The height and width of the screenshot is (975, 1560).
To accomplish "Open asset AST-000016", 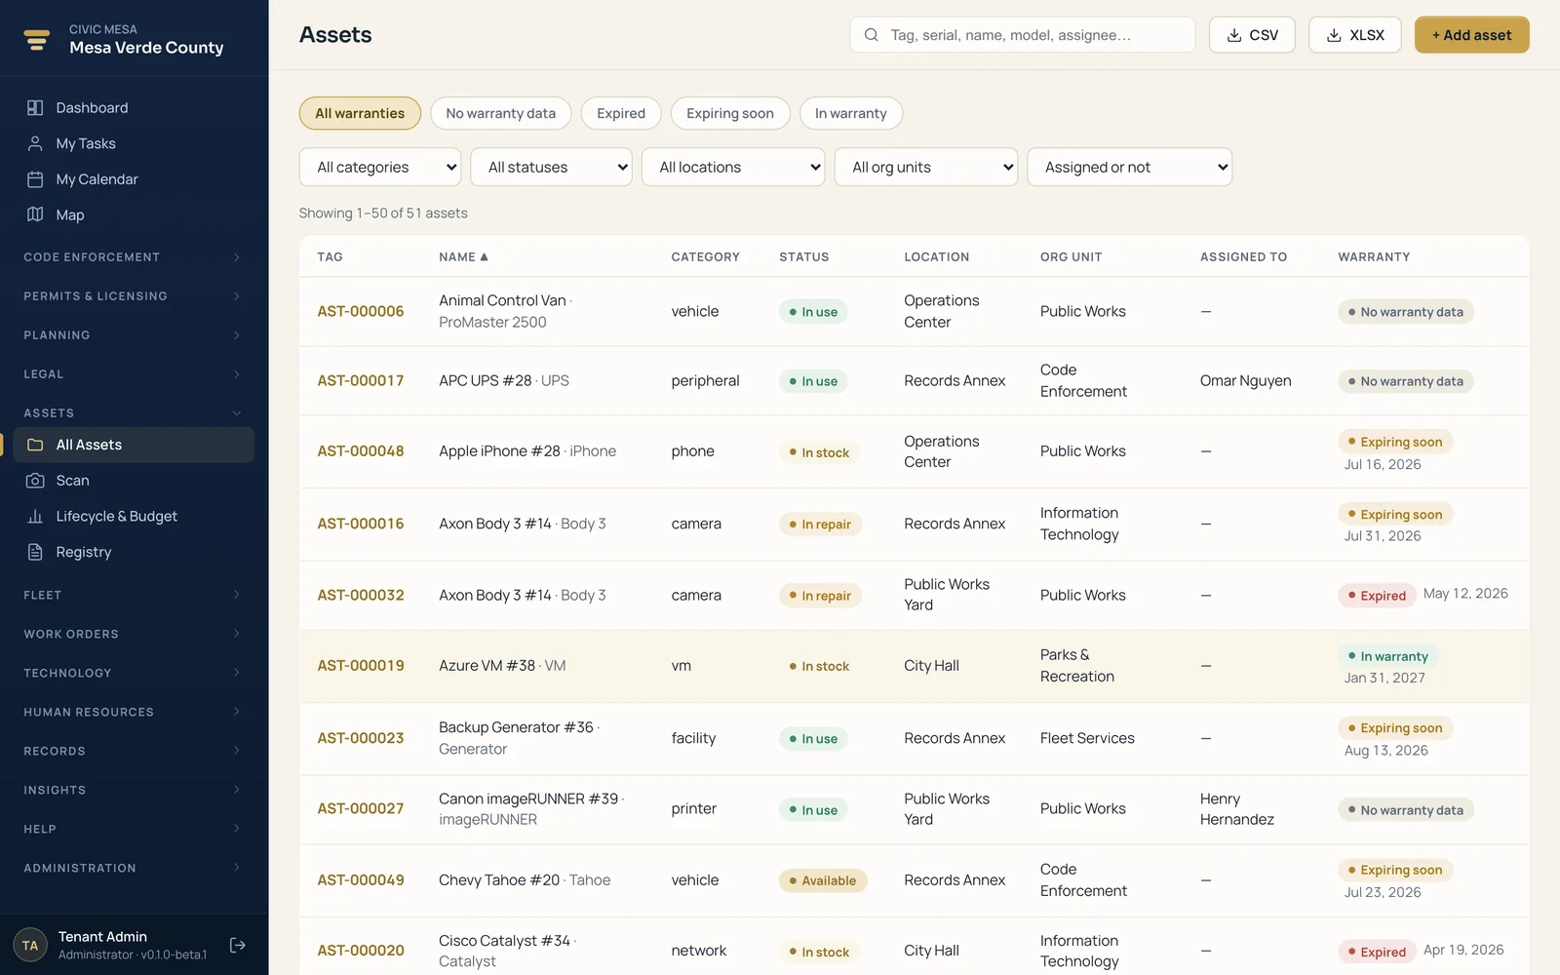I will click(x=361, y=524).
